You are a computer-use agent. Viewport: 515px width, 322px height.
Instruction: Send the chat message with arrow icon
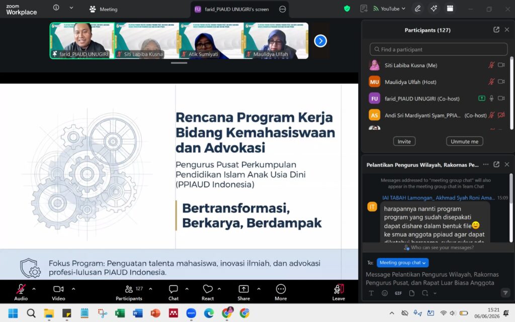click(x=505, y=292)
